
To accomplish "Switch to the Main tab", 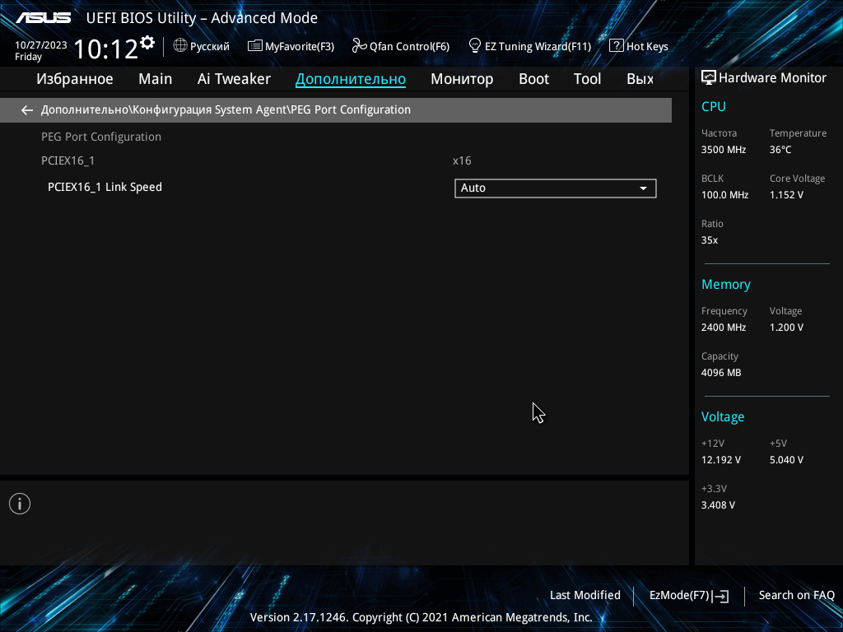I will [156, 79].
